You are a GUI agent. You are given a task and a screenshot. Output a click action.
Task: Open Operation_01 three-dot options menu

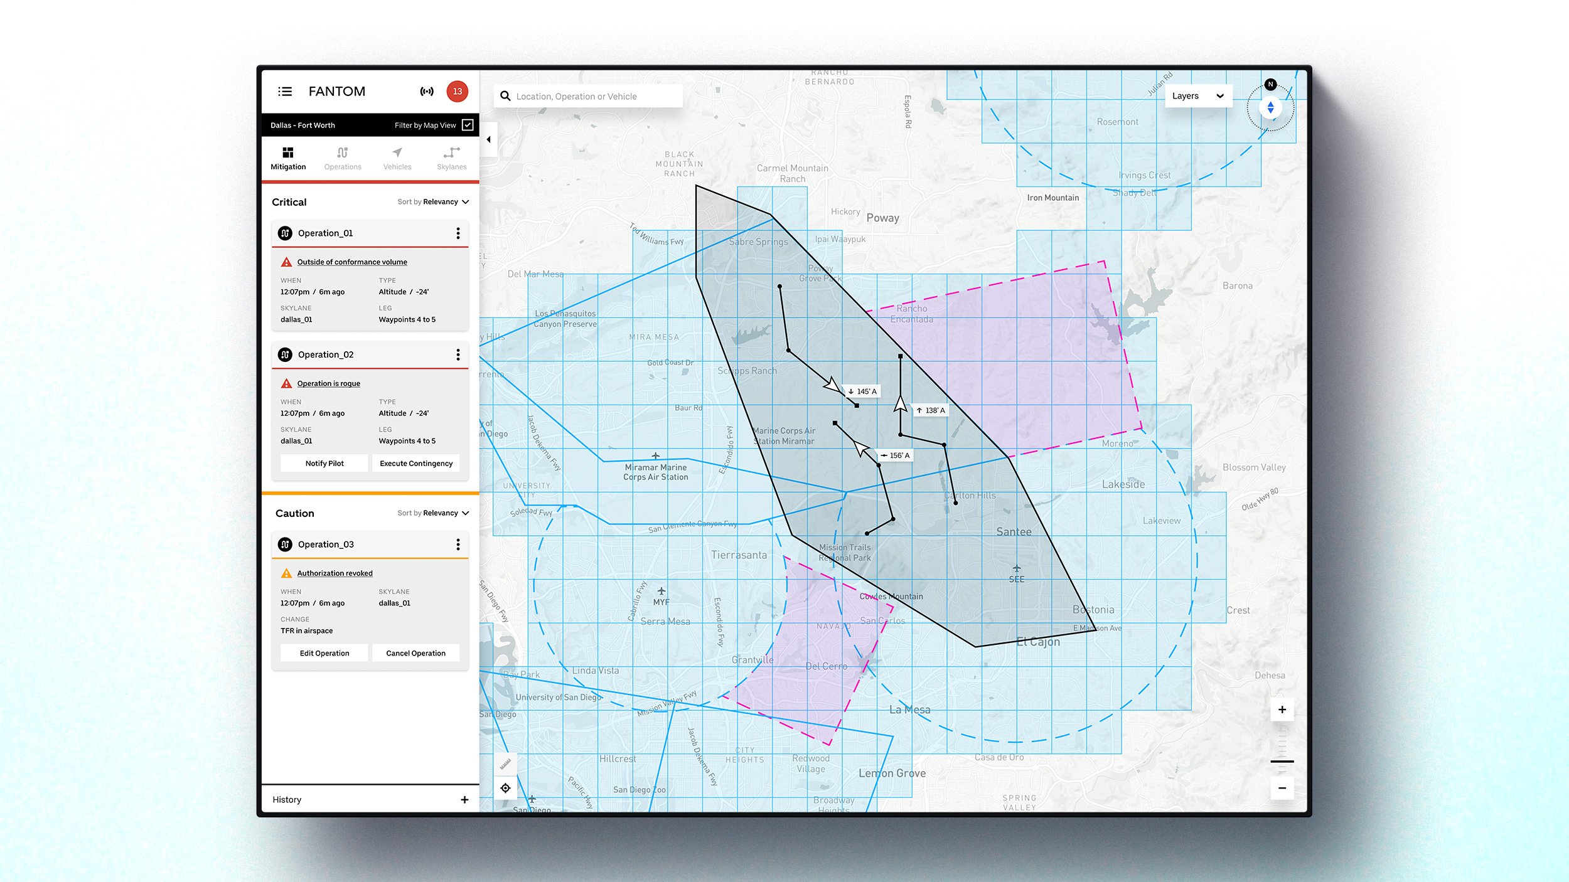pyautogui.click(x=458, y=233)
